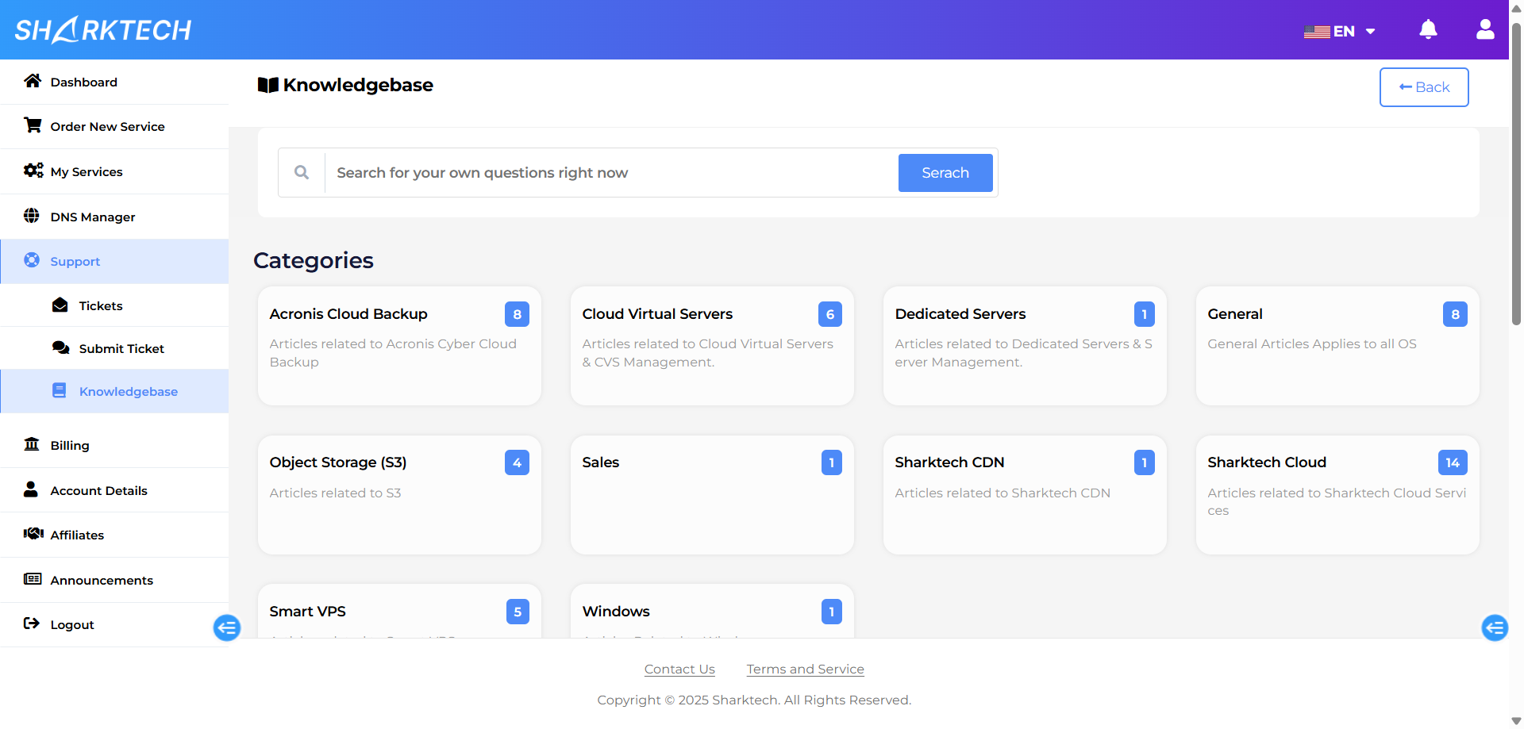
Task: Open Dedicated Servers category
Action: coord(1026,346)
